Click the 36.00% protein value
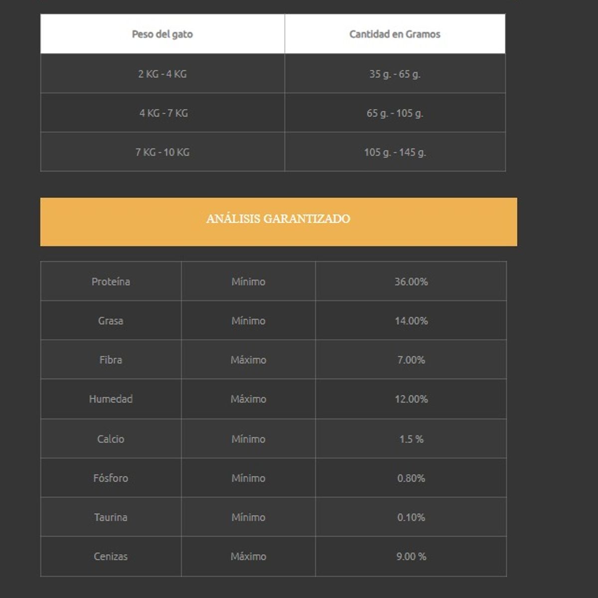 (x=411, y=282)
